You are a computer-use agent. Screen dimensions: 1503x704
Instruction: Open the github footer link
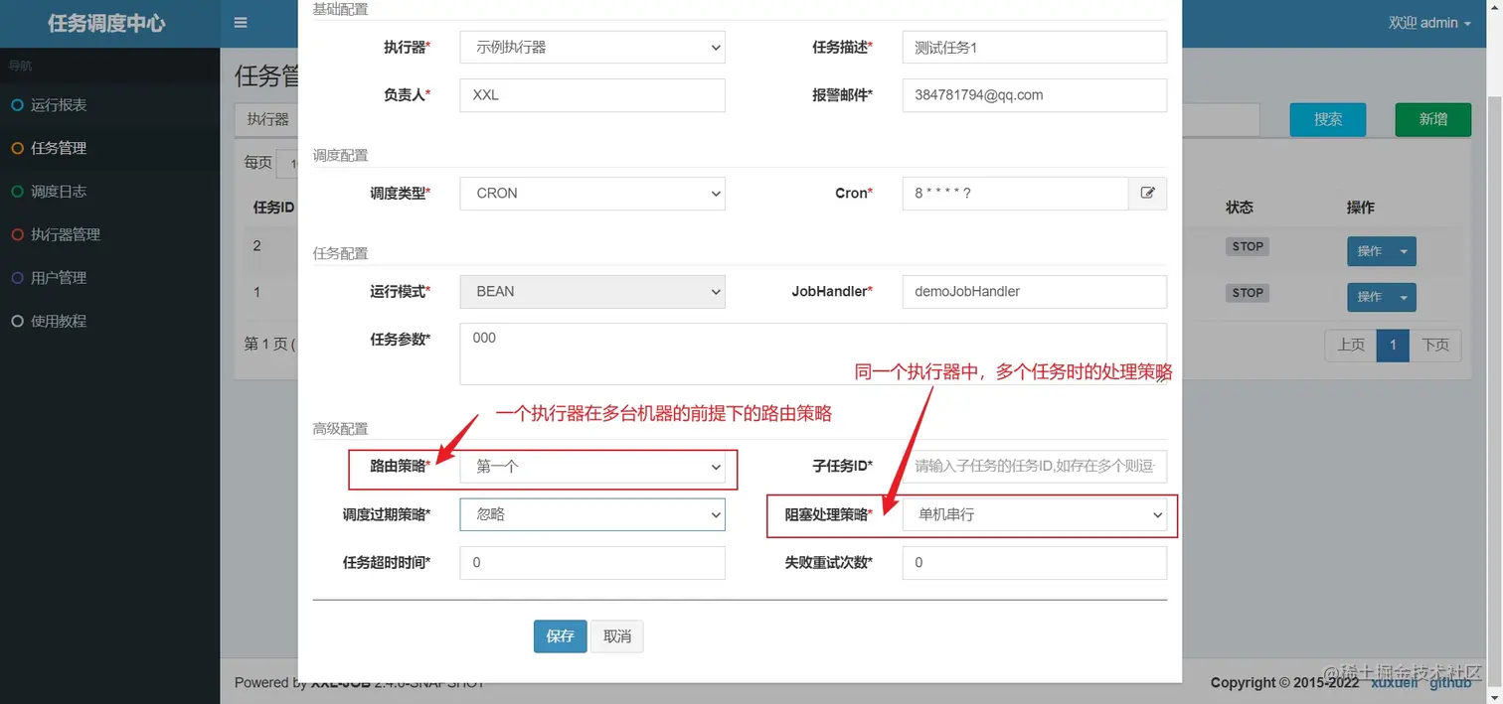1450,683
